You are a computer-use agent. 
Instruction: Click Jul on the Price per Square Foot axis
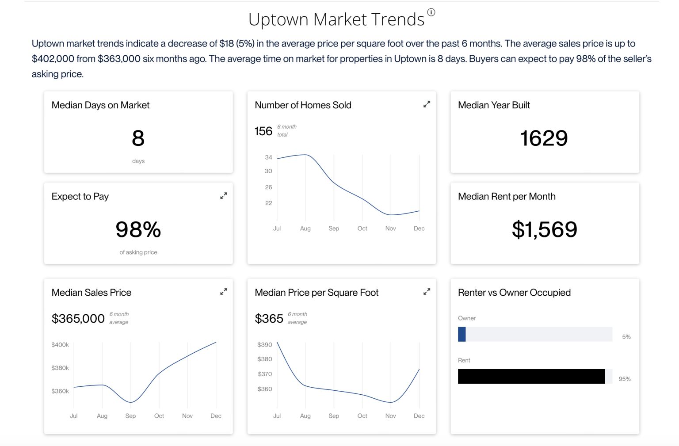[277, 416]
